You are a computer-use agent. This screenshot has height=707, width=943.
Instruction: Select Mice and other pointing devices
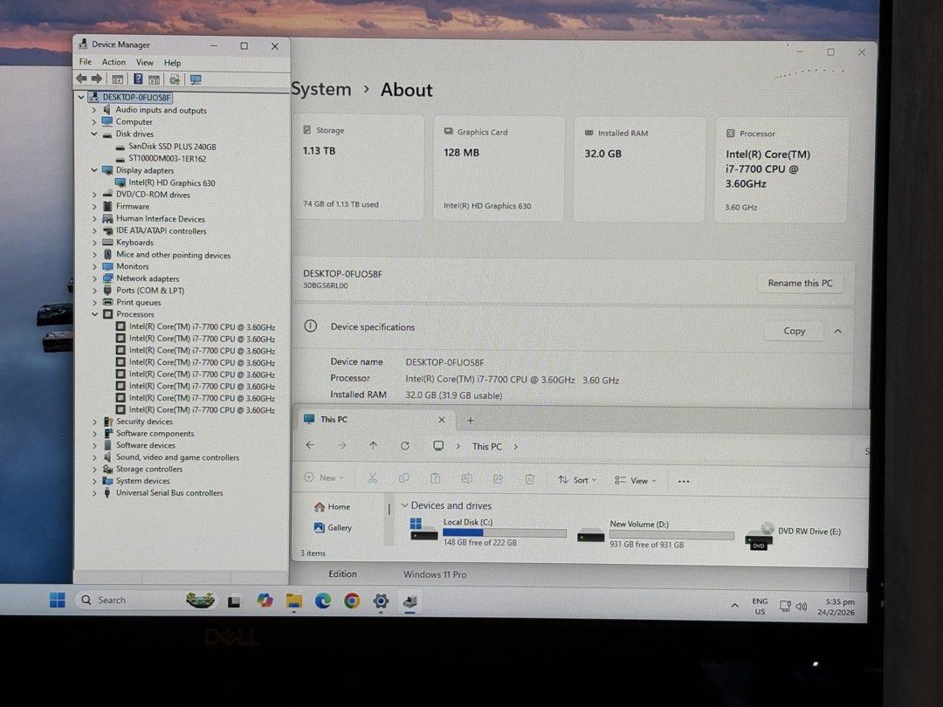pos(173,255)
